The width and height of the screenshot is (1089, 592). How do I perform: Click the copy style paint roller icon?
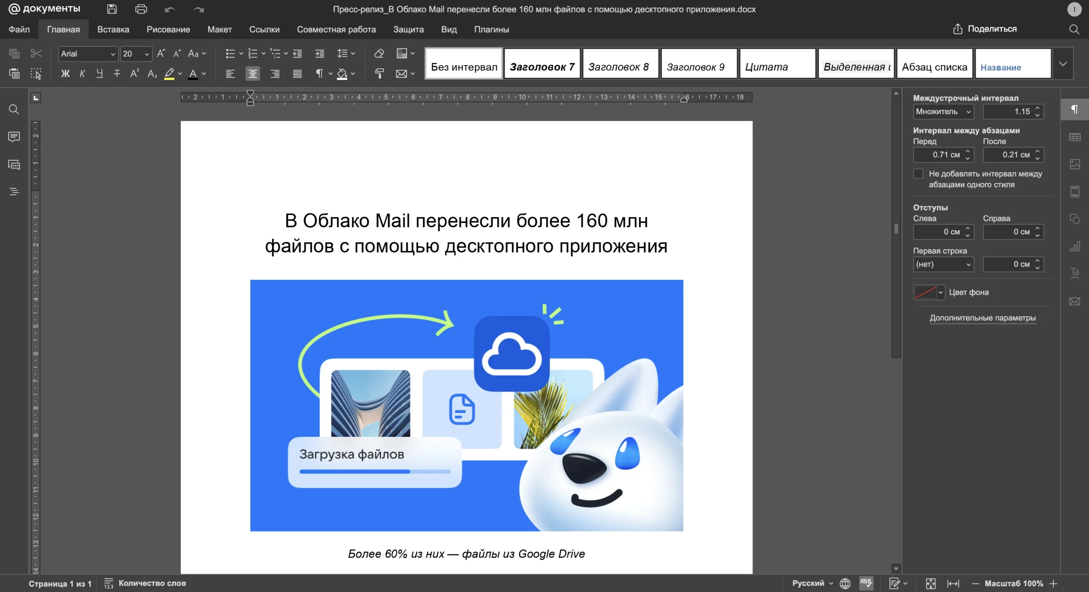tap(379, 74)
